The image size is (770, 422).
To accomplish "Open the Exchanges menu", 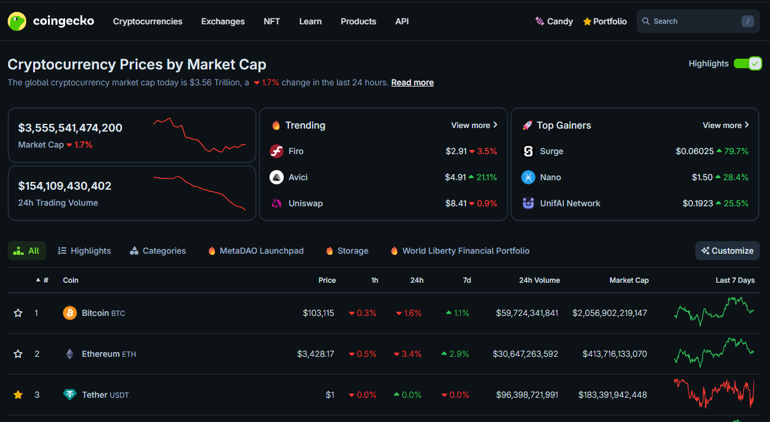I will pos(223,21).
